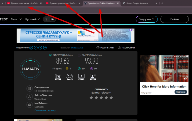Screen dimensions: 192x121
Task: Close the Вход – Google Аккаунты tab
Action: (x=156, y=3)
